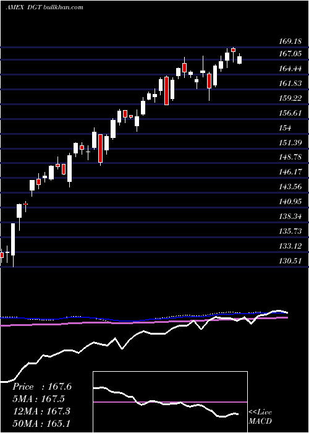Click the purple MACD signal line in inset
Screen dimensions: 309x433
tap(170, 402)
